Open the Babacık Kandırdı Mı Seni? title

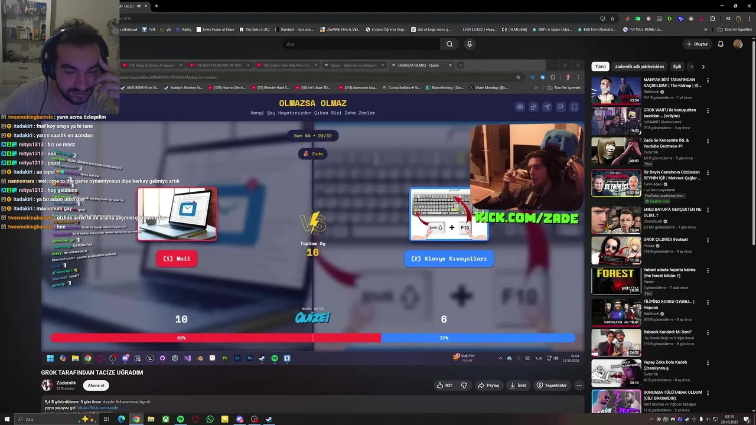(x=667, y=332)
